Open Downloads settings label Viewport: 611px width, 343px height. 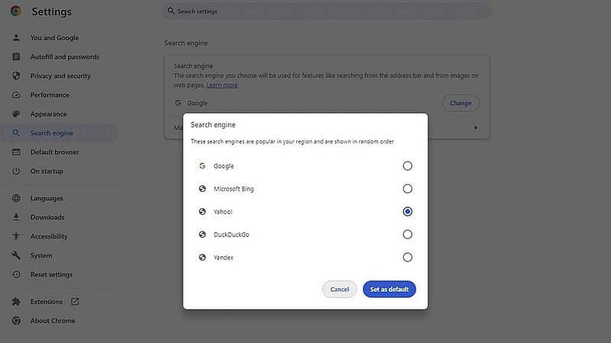point(47,217)
